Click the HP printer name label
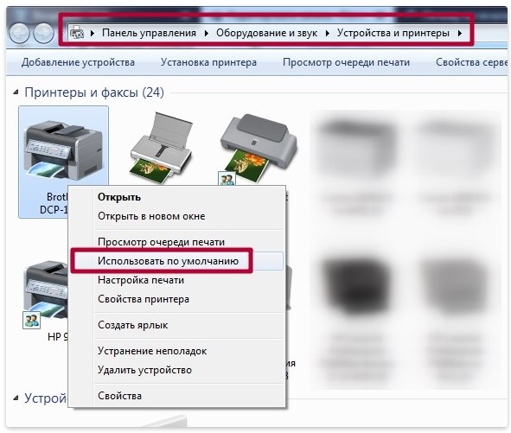The height and width of the screenshot is (433, 511). pyautogui.click(x=58, y=336)
